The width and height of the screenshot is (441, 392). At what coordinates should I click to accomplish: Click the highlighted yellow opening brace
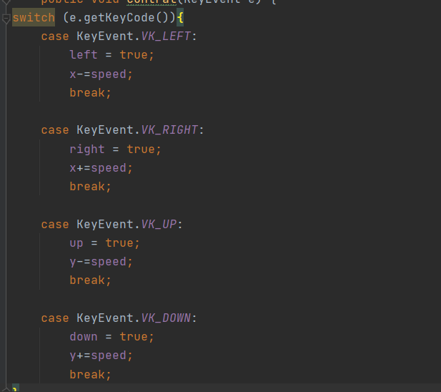pos(180,18)
